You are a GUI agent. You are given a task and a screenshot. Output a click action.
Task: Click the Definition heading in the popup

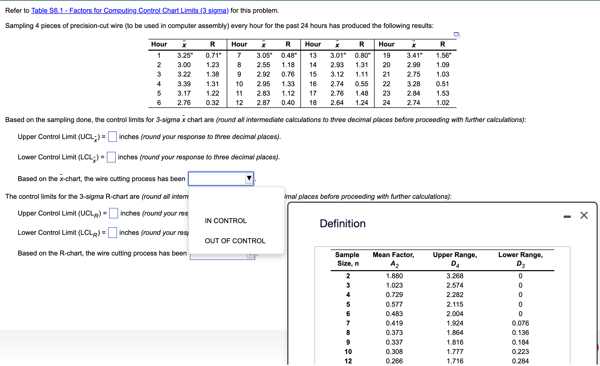(342, 223)
